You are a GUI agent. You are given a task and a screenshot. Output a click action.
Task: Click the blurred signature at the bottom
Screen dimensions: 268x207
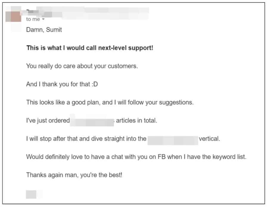pos(32,194)
